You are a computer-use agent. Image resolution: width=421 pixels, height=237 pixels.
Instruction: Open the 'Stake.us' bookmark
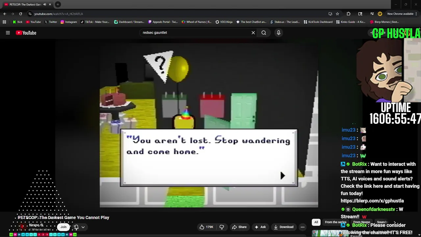[285, 22]
